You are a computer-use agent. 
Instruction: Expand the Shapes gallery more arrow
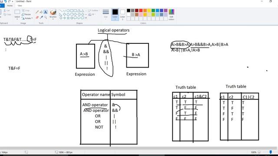click(x=86, y=18)
